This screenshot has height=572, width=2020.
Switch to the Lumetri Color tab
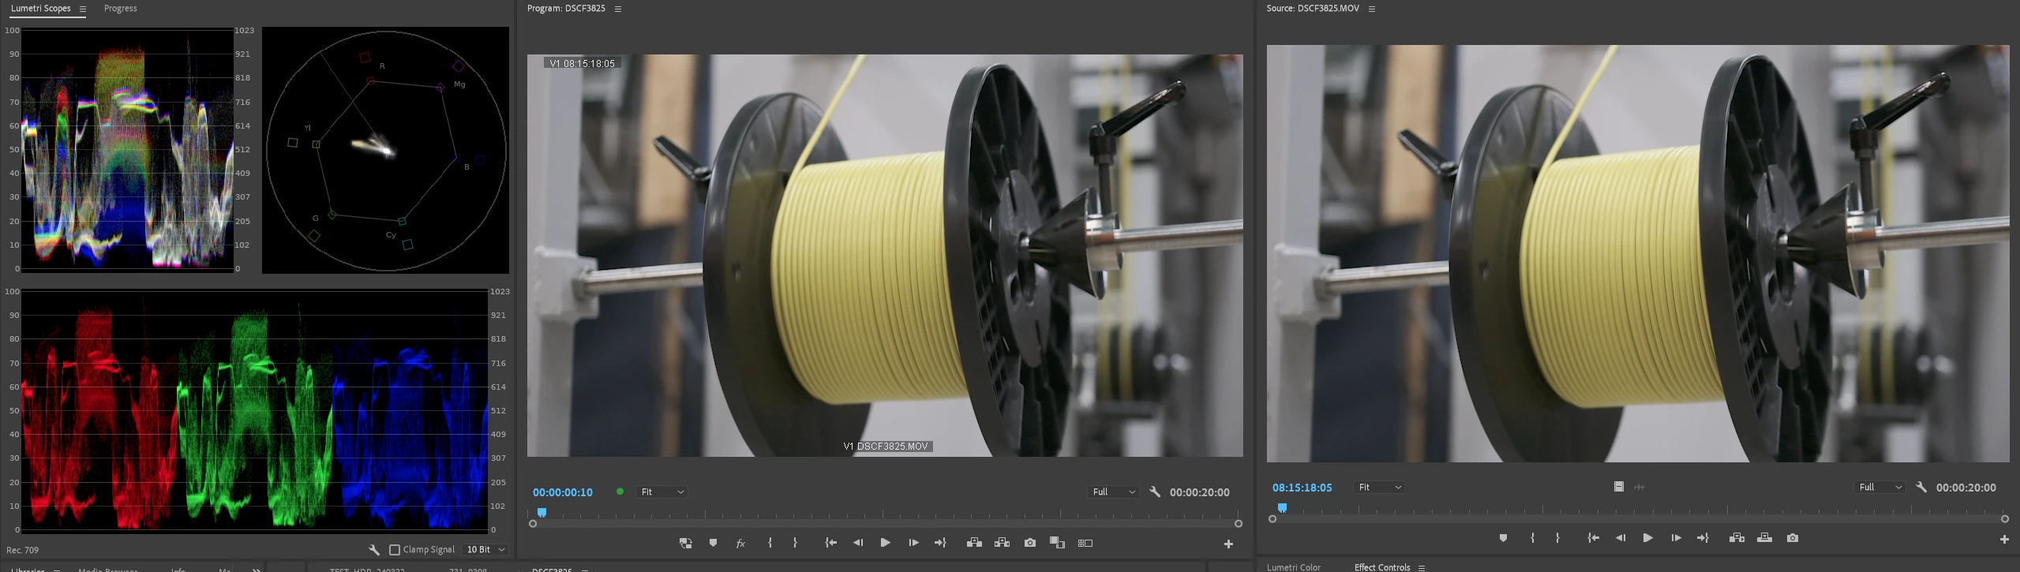coord(1293,567)
